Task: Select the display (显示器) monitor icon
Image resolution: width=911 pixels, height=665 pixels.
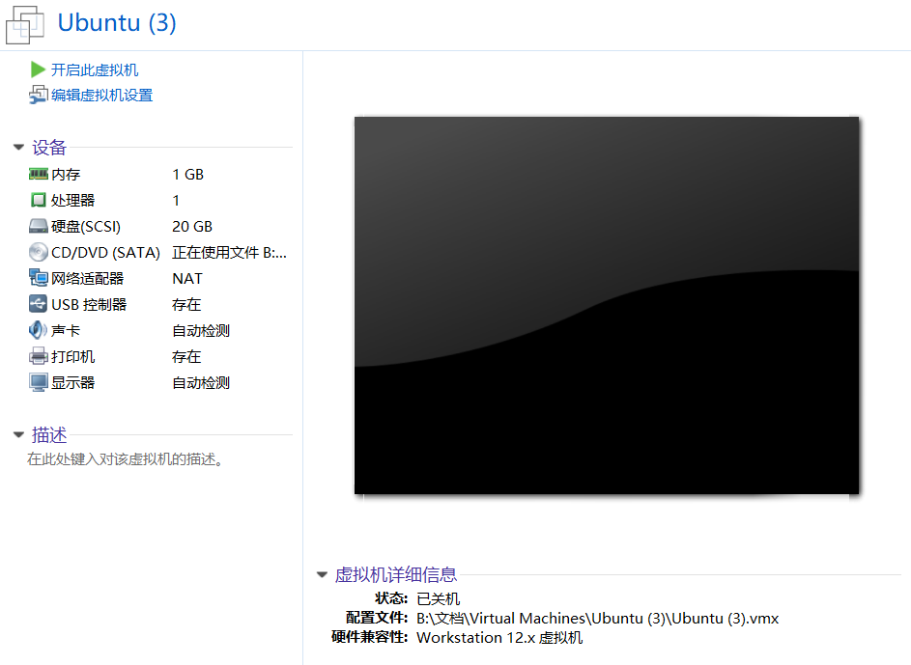Action: pyautogui.click(x=39, y=382)
